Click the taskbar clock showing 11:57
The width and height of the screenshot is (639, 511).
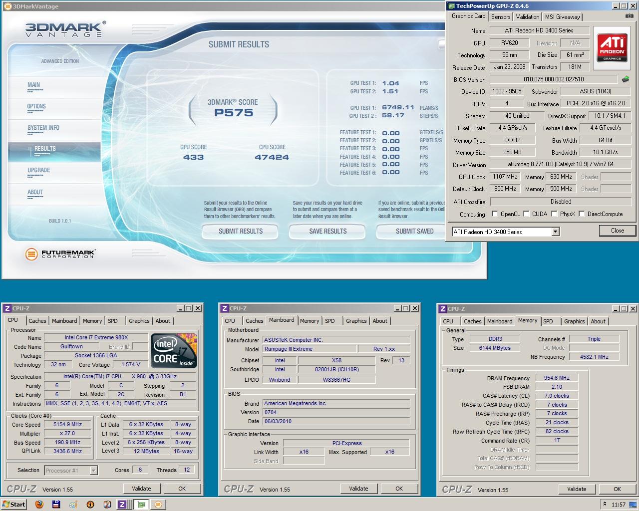click(x=619, y=505)
